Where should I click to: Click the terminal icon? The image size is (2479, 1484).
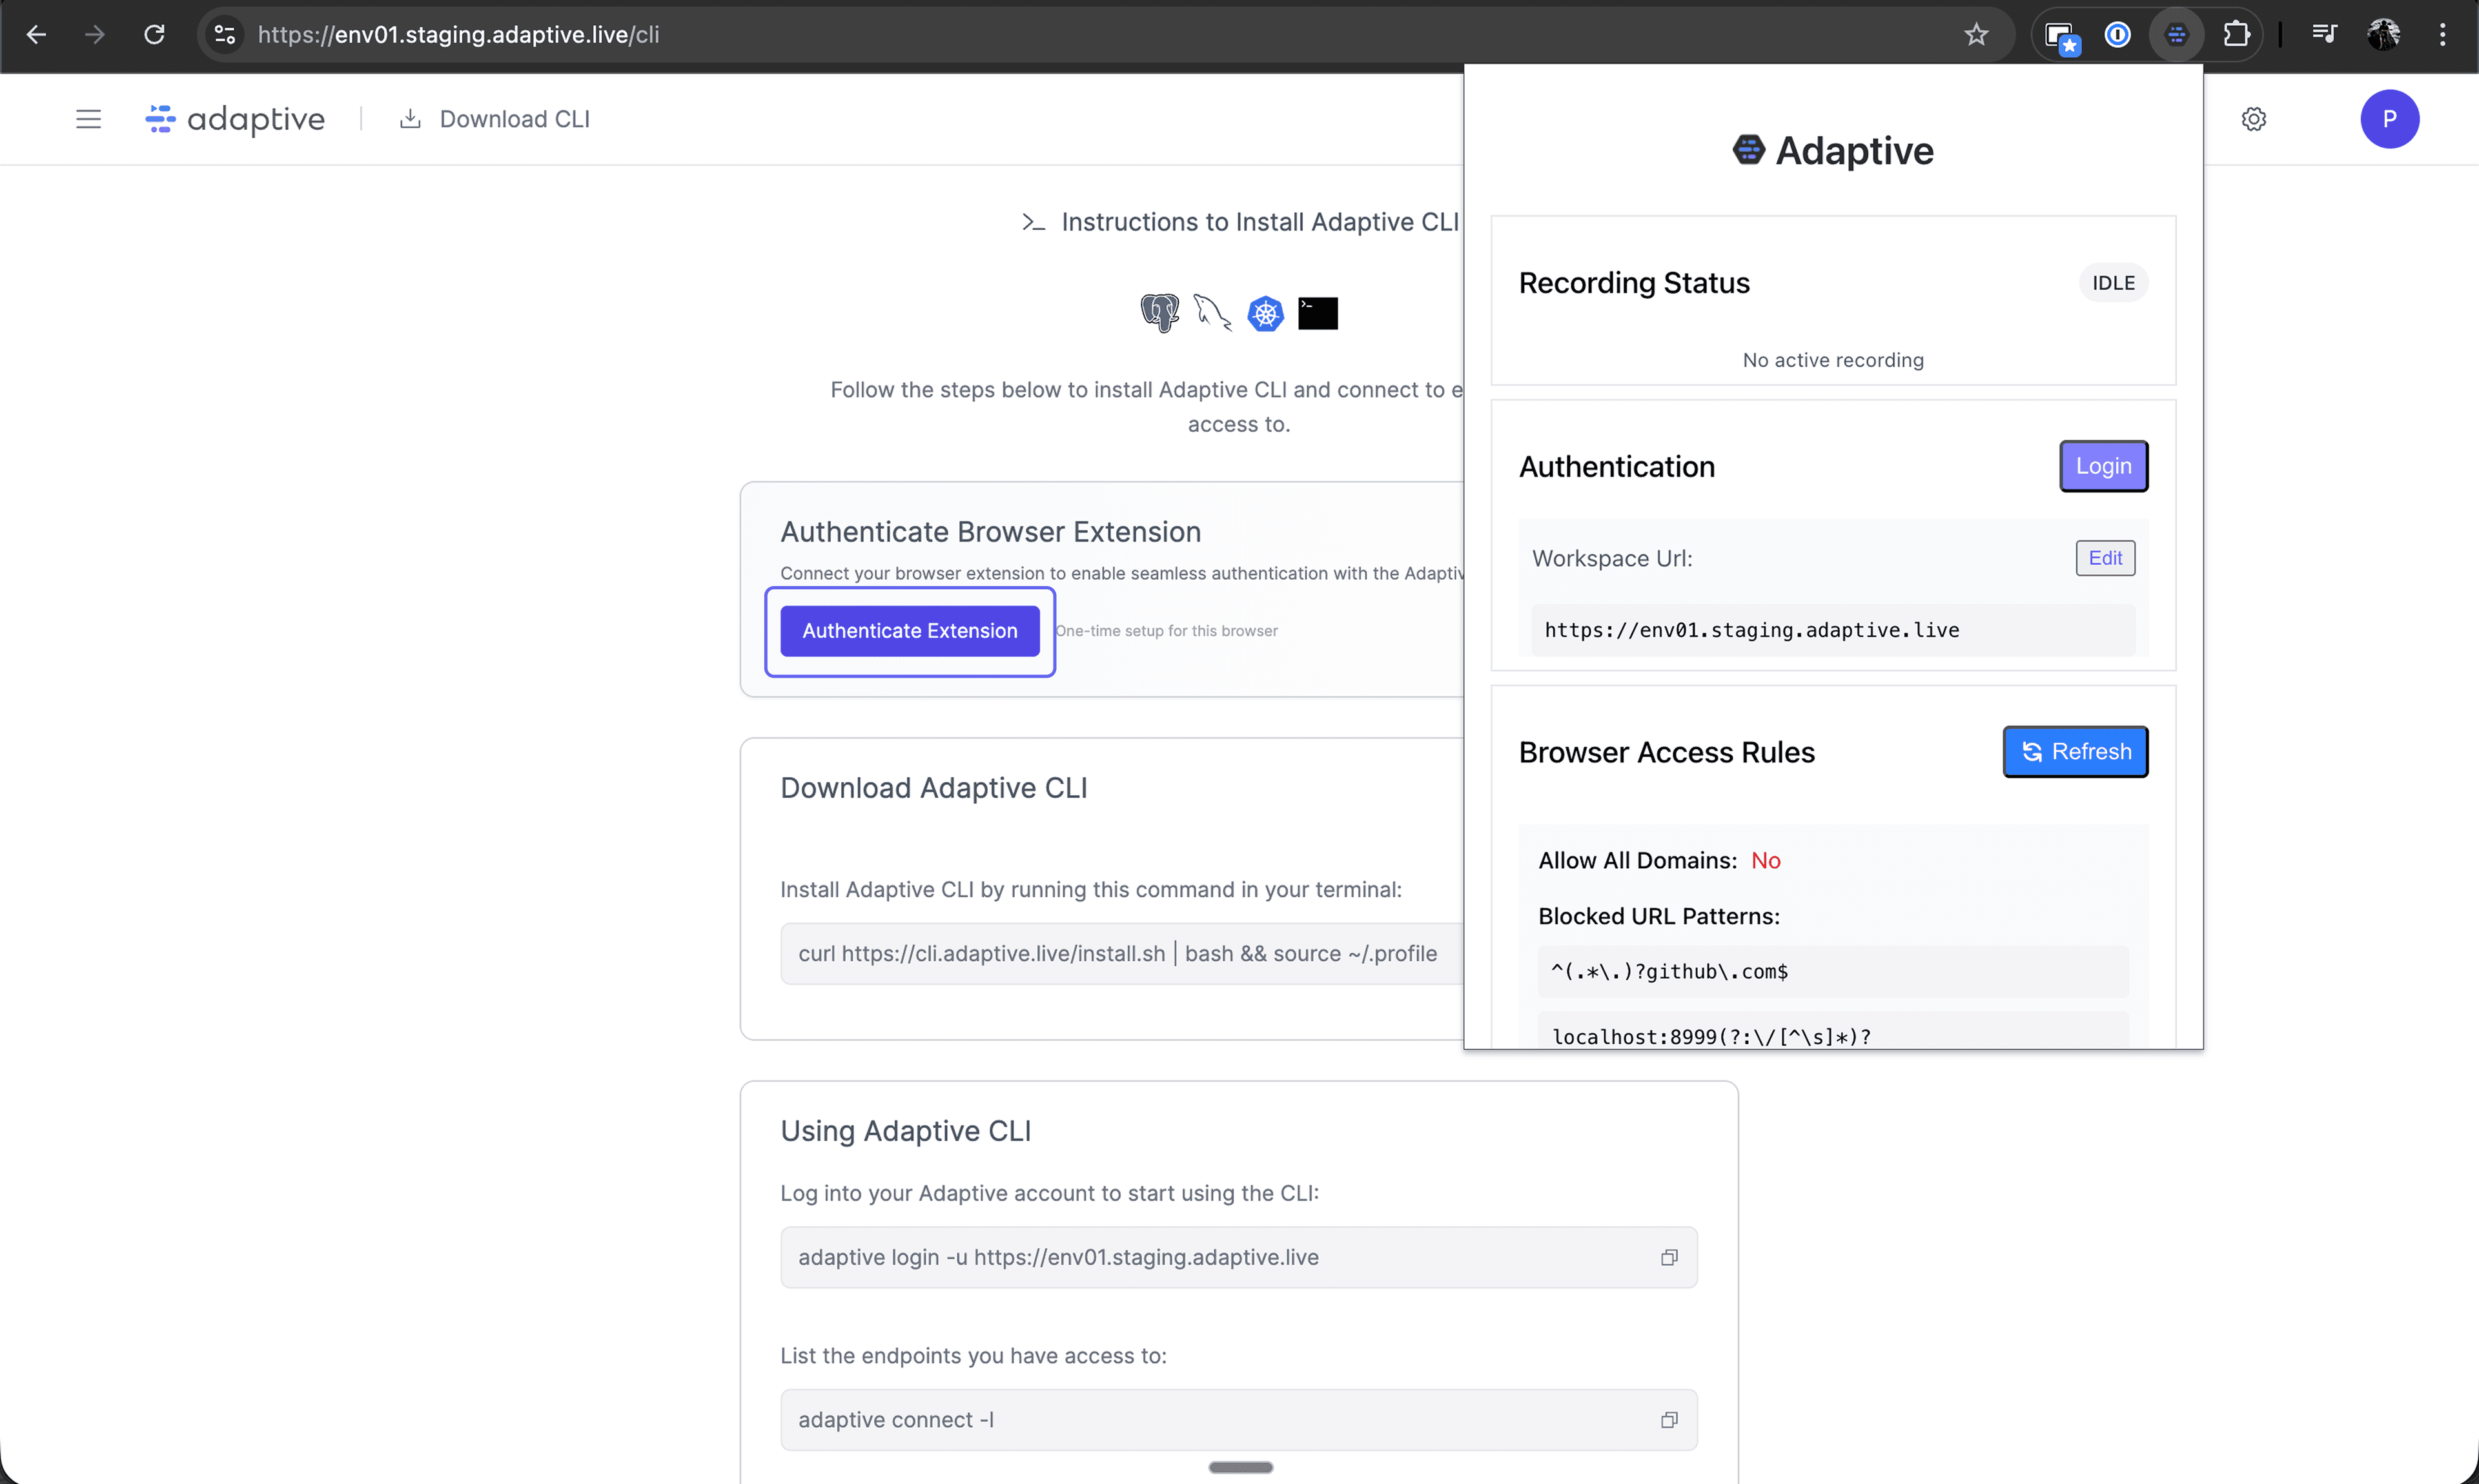[1317, 313]
